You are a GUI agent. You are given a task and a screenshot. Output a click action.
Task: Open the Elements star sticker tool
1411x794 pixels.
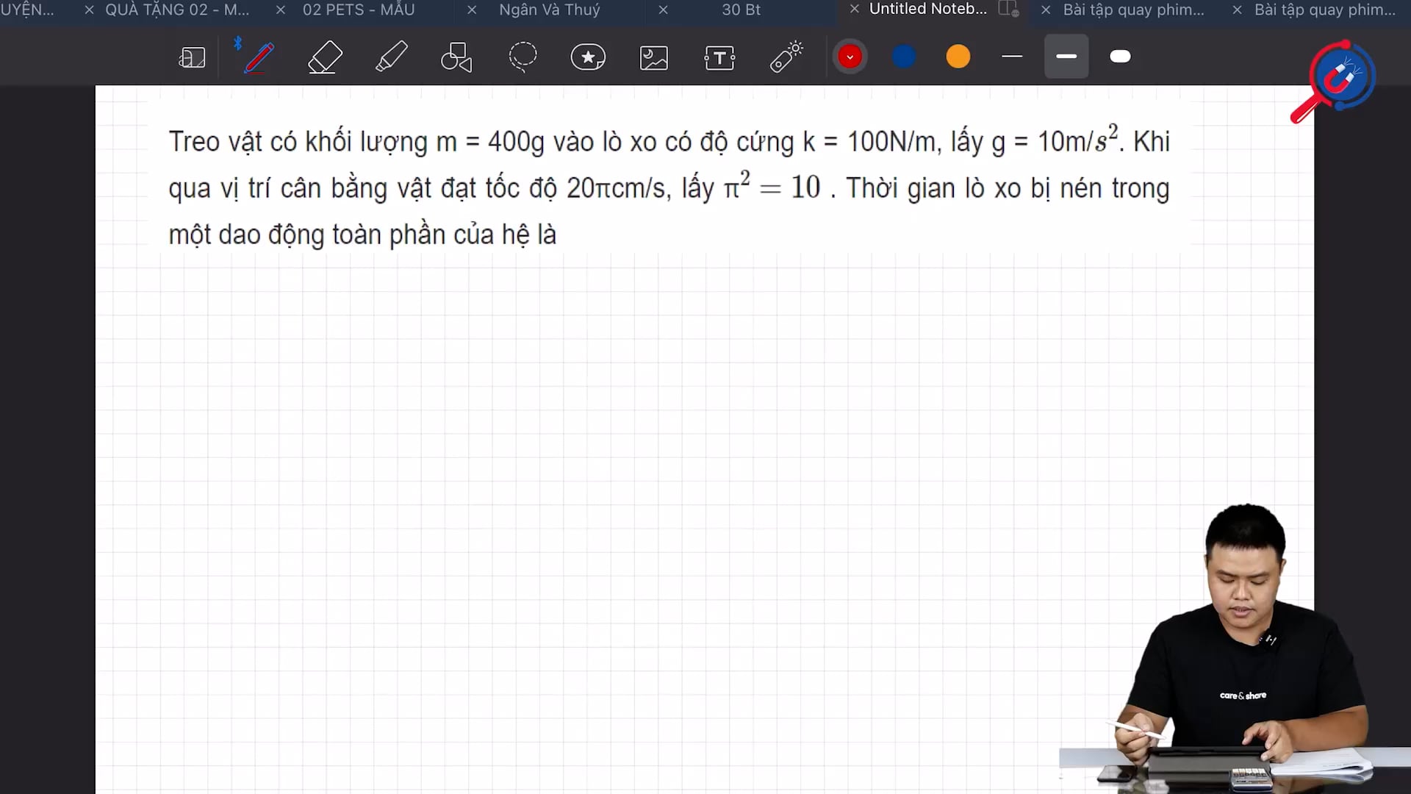pos(588,57)
